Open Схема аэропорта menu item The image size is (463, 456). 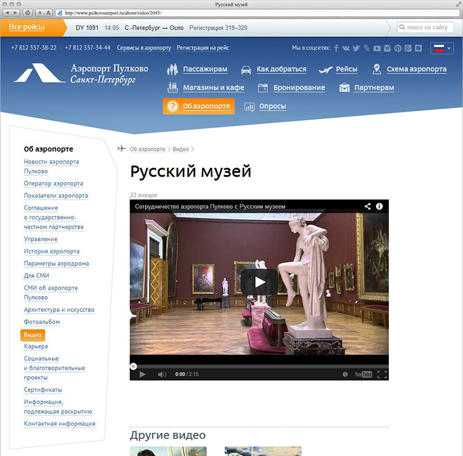tap(417, 69)
